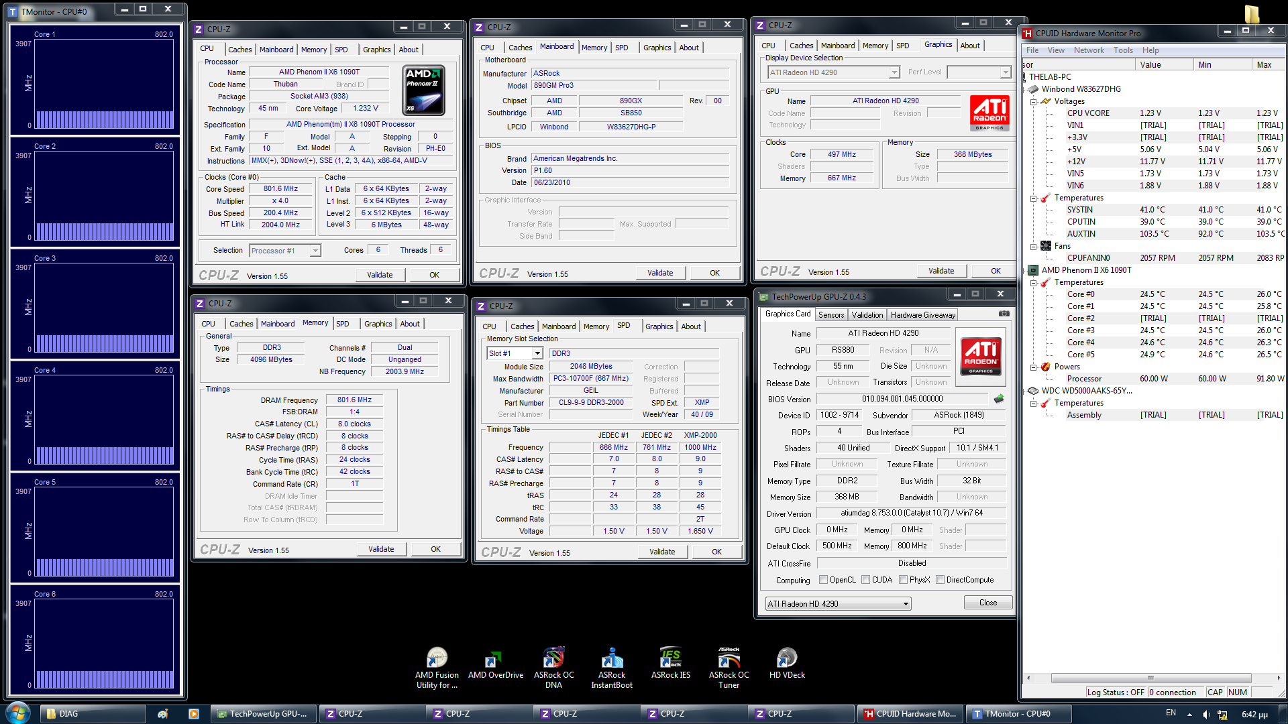This screenshot has width=1288, height=724.
Task: Click the volume speaker tray icon
Action: click(1206, 714)
